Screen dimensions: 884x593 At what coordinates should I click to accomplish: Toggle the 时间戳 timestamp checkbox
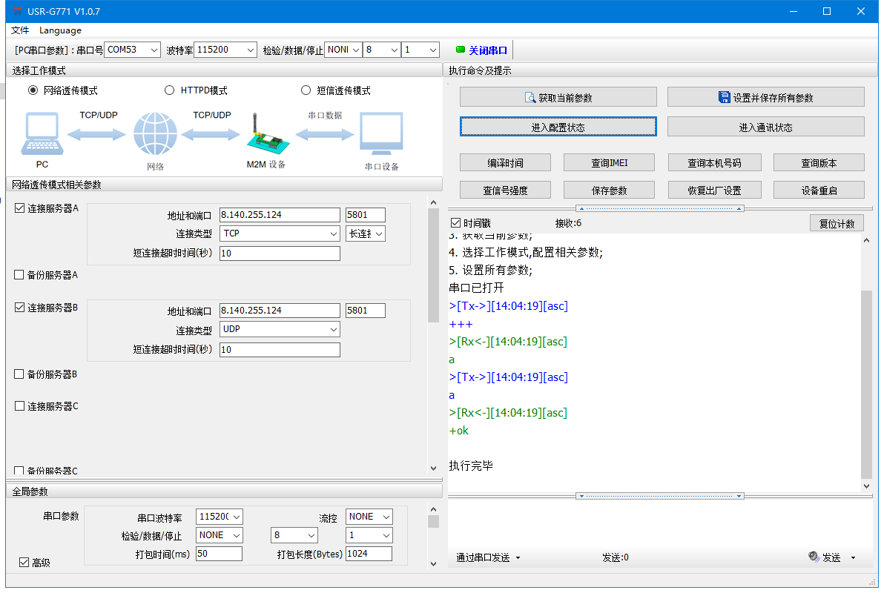coord(456,223)
